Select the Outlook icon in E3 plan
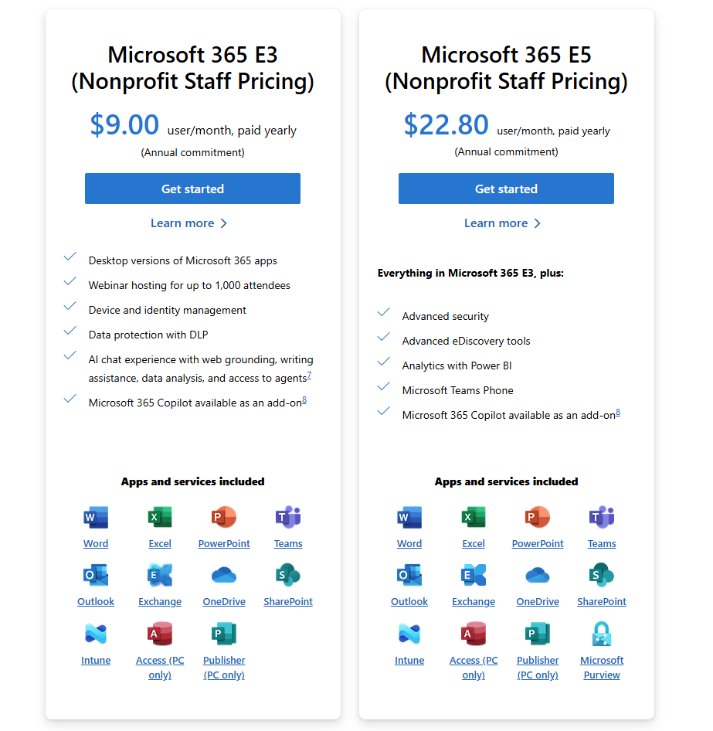Image resolution: width=713 pixels, height=731 pixels. [x=96, y=576]
